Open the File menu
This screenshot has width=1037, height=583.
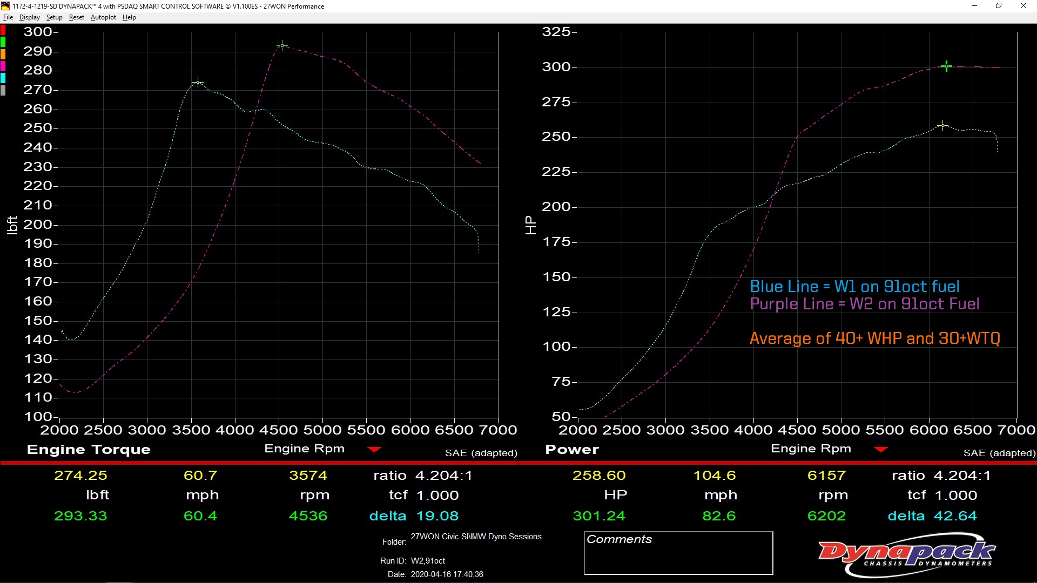tap(8, 17)
